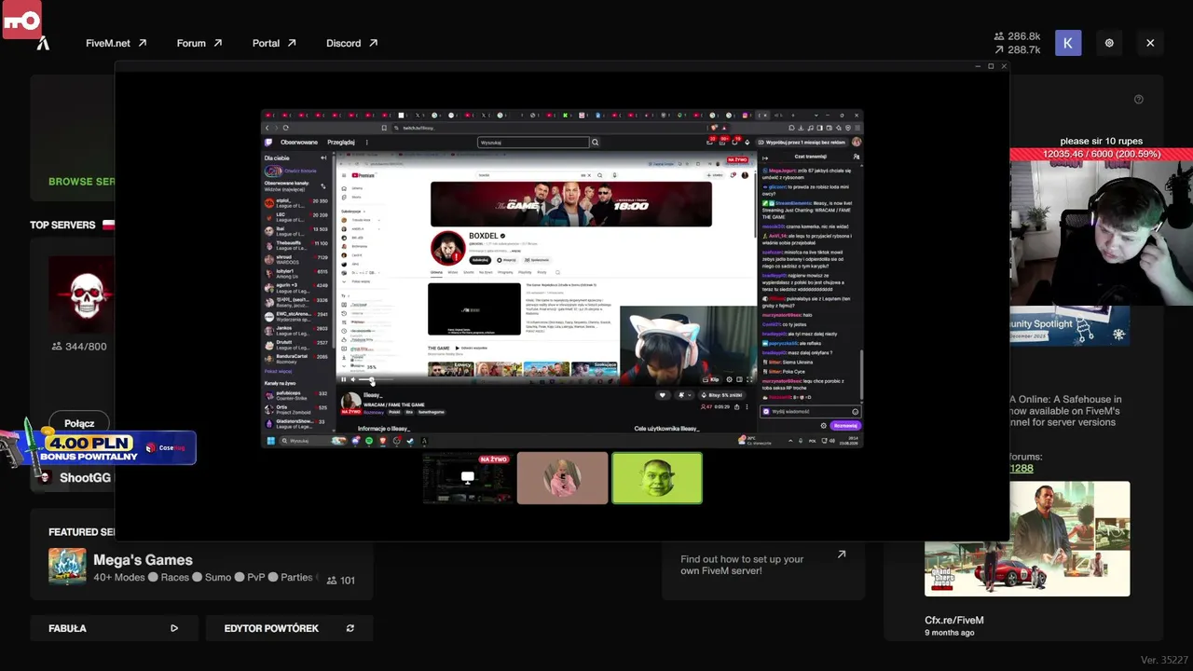The image size is (1193, 671).
Task: Click the Połącz connect button
Action: (79, 424)
